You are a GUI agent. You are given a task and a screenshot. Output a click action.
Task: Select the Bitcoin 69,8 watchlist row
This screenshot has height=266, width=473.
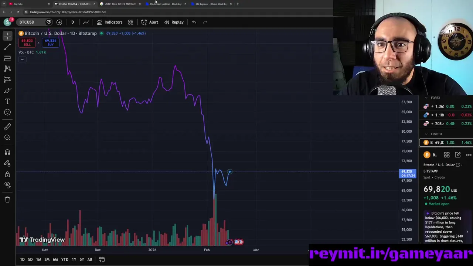446,143
